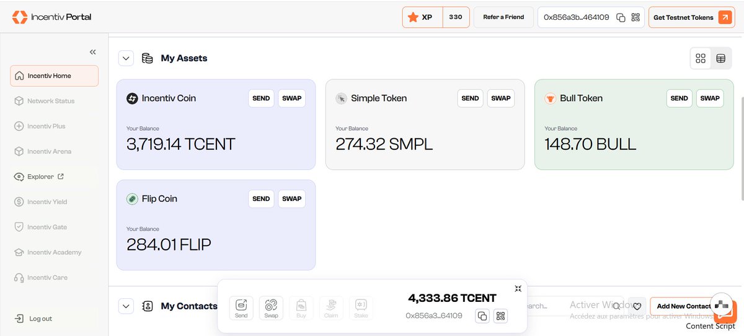Minimize the floating wallet bar
This screenshot has width=744, height=336.
click(518, 289)
